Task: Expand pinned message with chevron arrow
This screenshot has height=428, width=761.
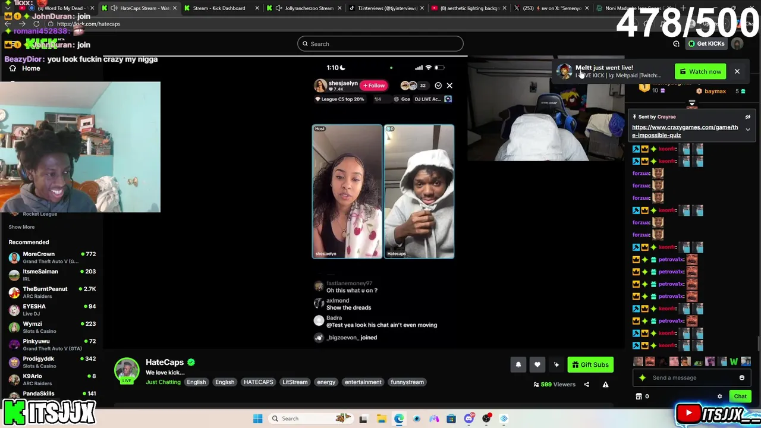Action: (747, 130)
